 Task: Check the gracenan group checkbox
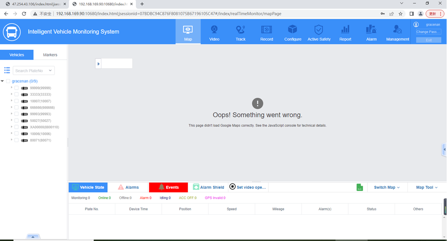(8, 81)
